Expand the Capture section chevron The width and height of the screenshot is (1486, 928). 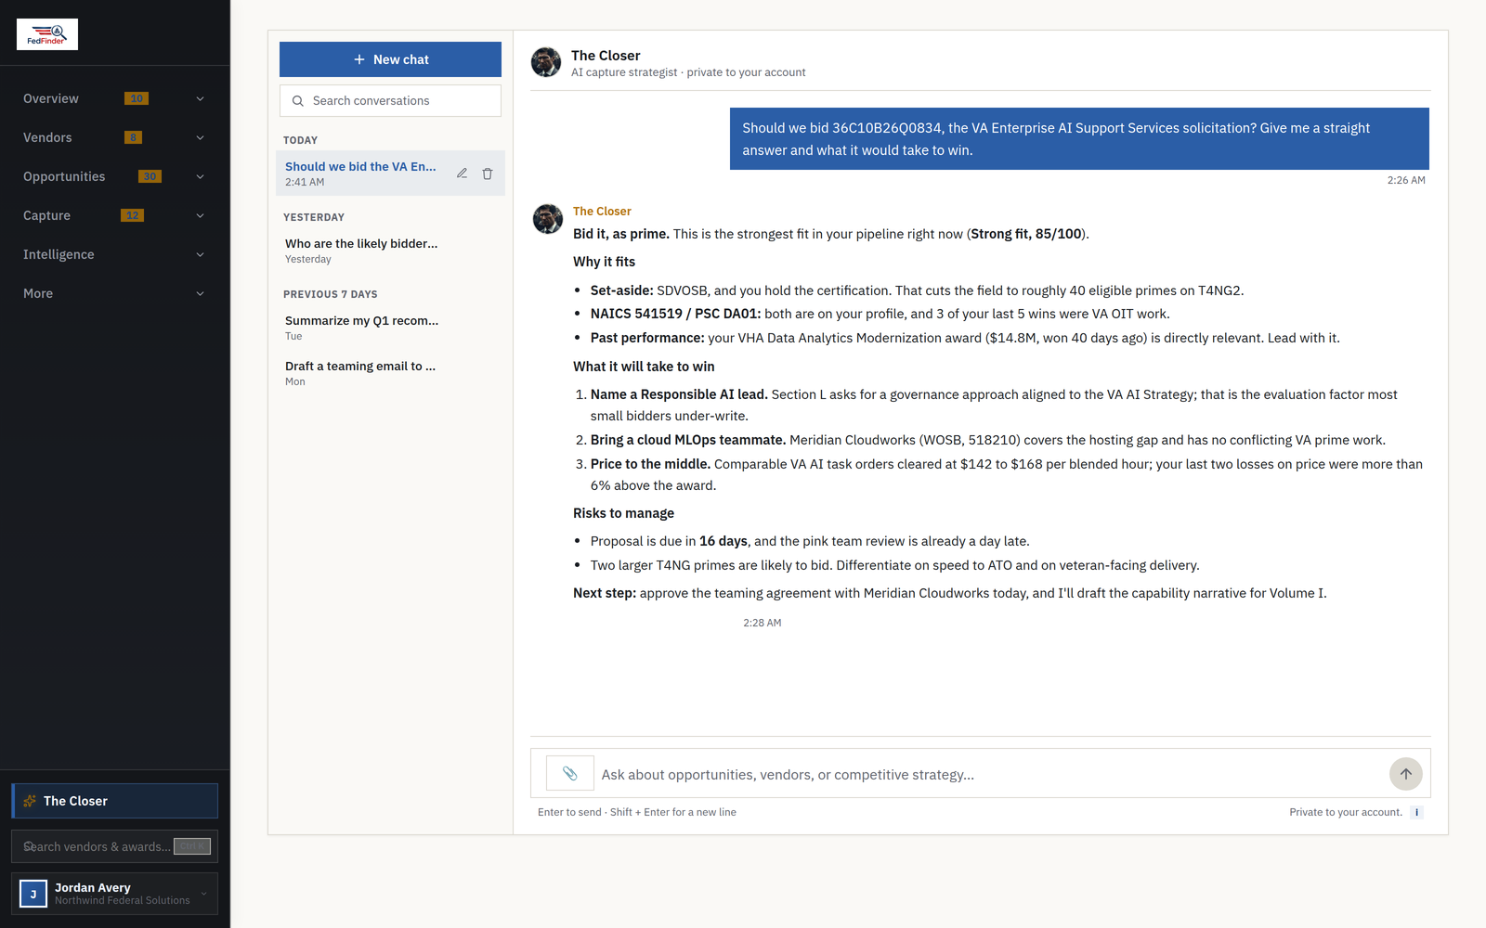[200, 215]
